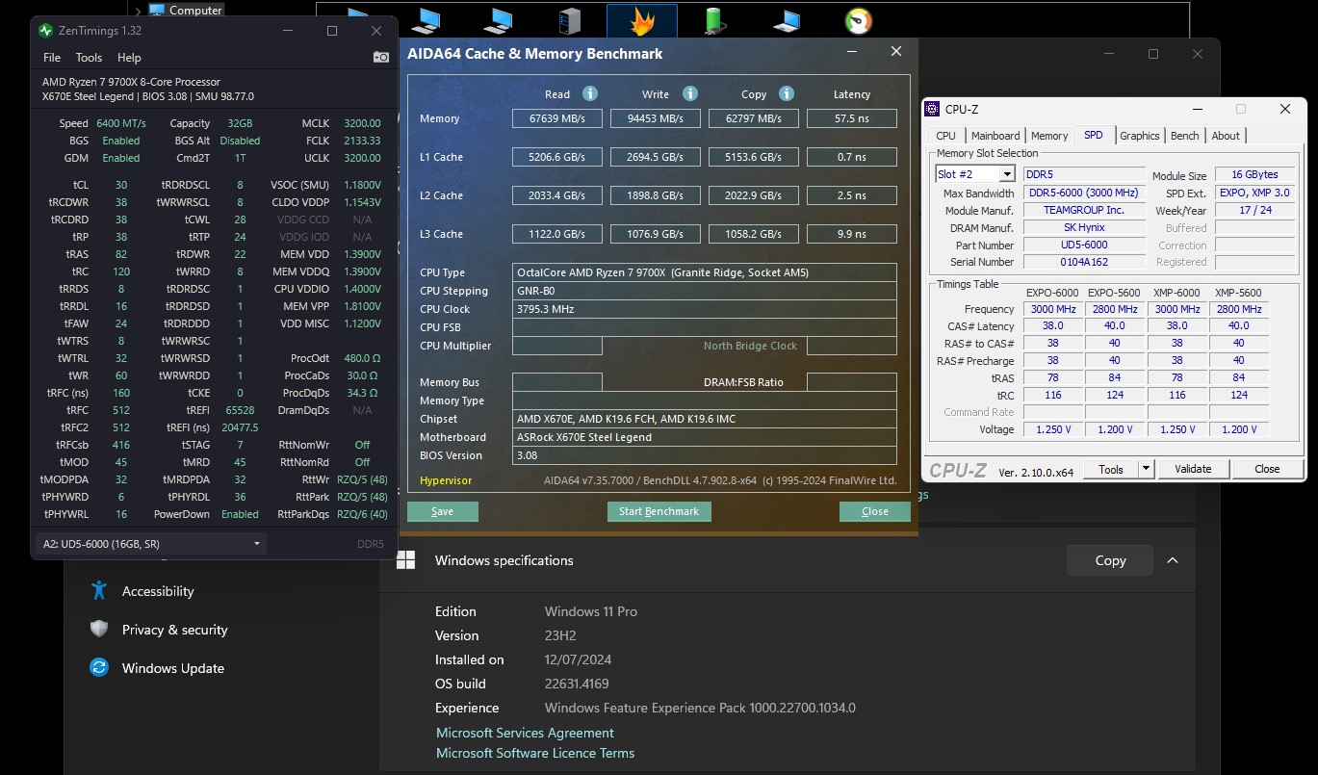Switch to the CPU tab in CPU-Z

tap(946, 136)
